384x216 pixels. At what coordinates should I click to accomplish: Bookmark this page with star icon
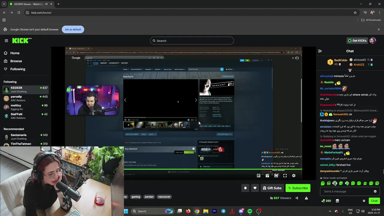pyautogui.click(x=355, y=13)
